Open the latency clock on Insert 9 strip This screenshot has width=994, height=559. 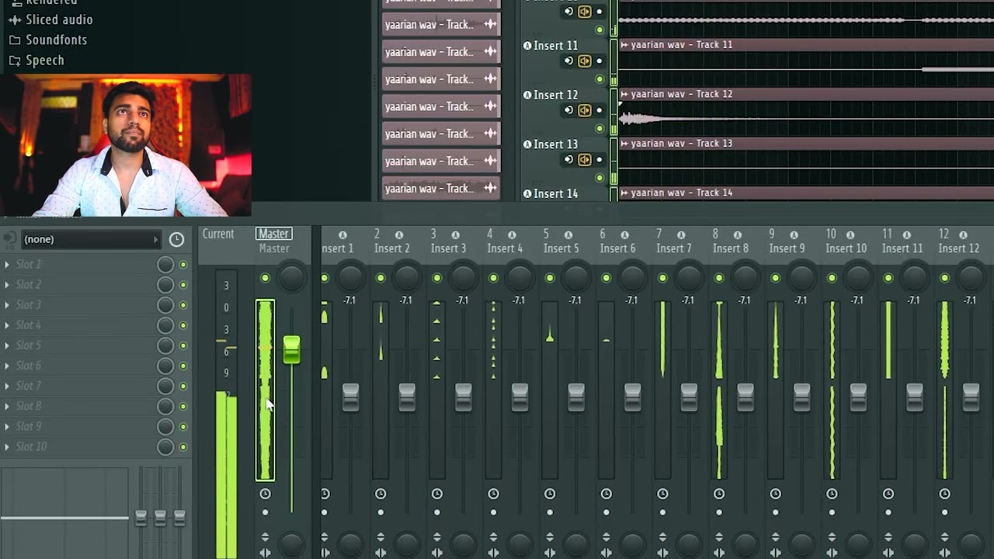(776, 494)
